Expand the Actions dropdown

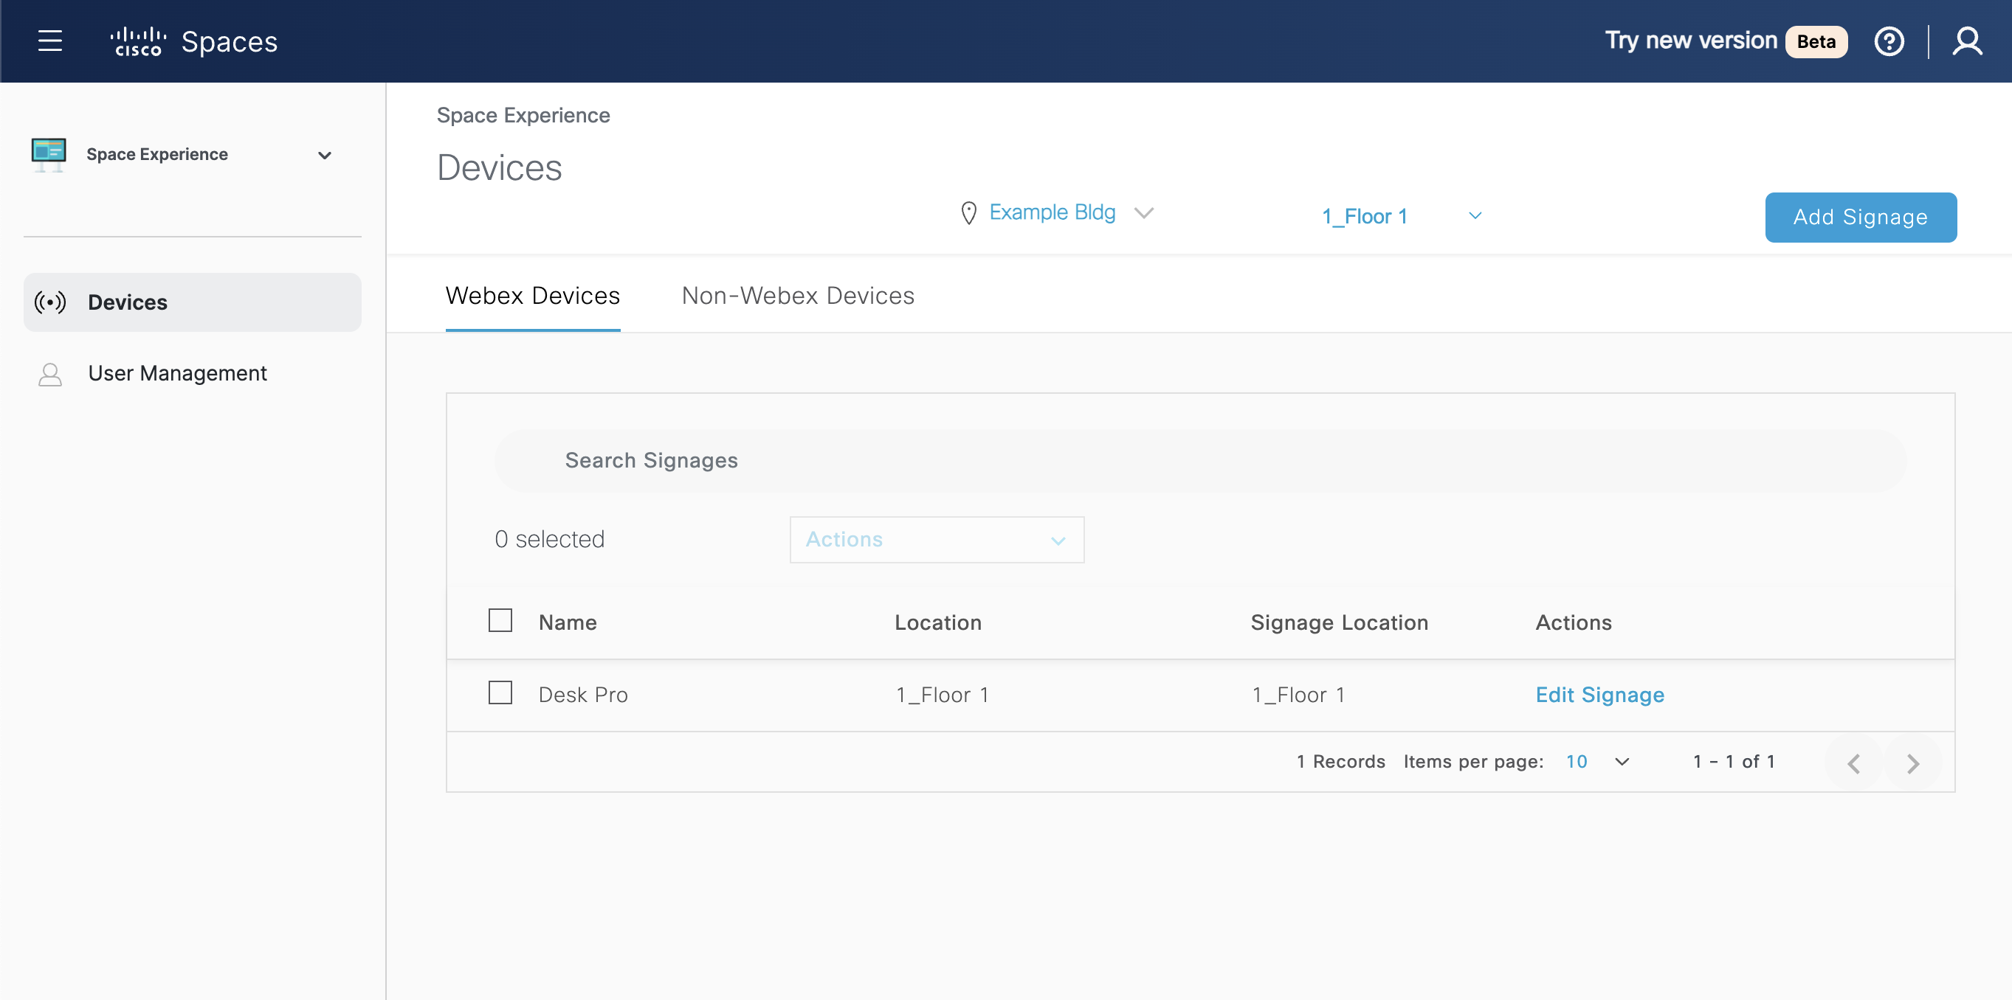coord(936,538)
